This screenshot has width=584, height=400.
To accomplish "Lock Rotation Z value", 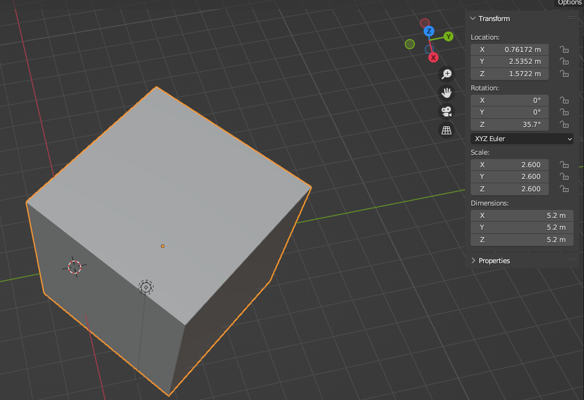I will pos(564,124).
